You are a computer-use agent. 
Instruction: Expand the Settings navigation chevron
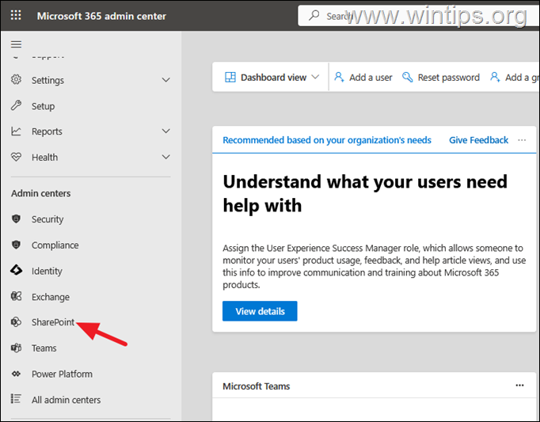[165, 80]
